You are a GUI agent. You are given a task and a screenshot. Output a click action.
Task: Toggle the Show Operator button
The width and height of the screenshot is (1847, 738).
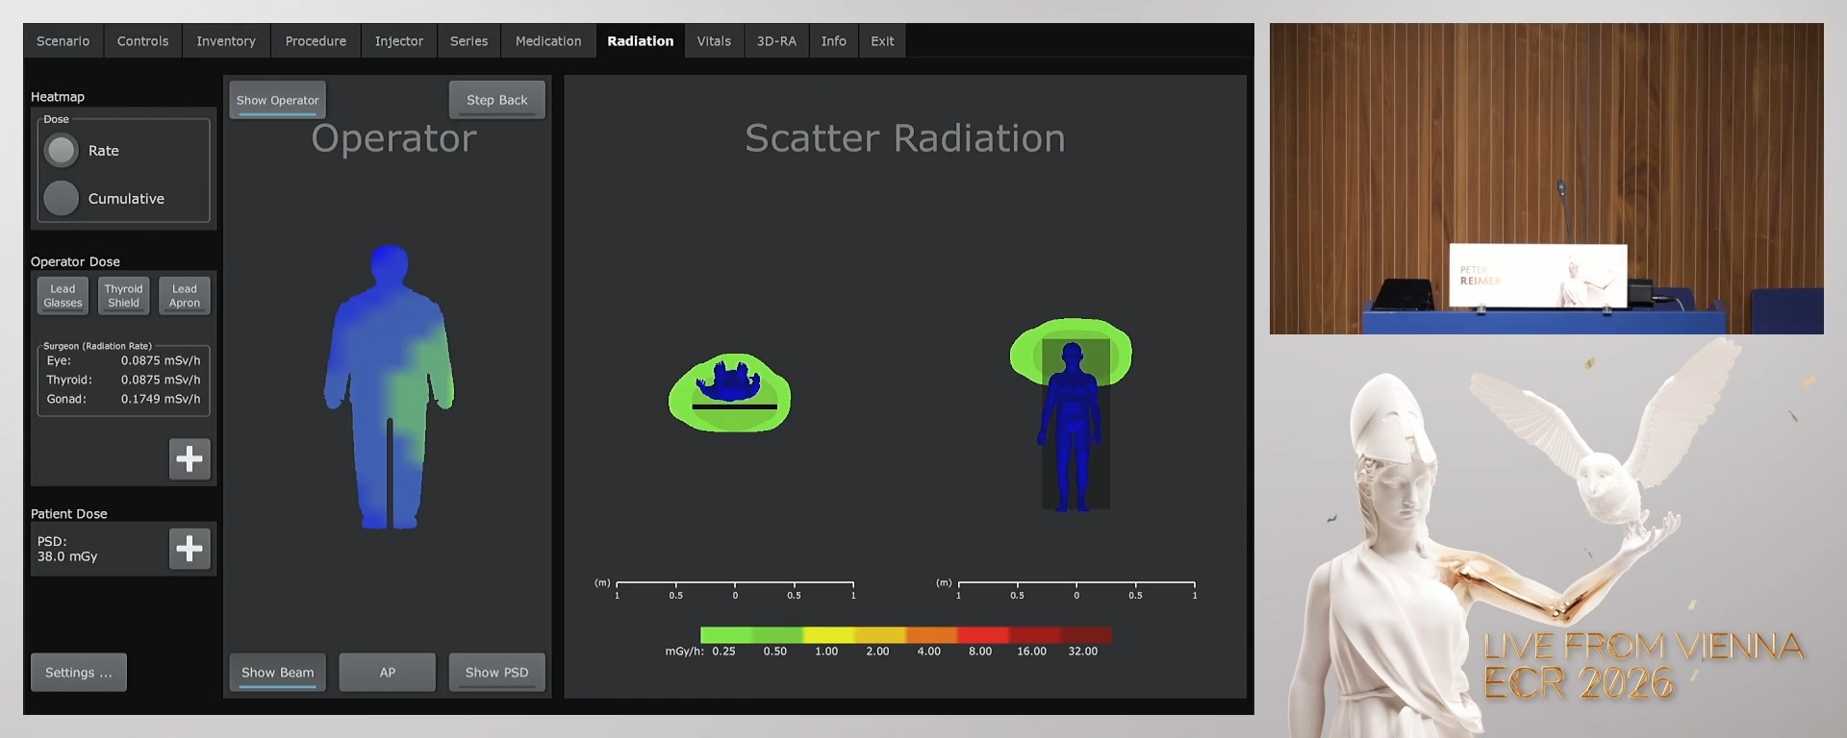[277, 100]
